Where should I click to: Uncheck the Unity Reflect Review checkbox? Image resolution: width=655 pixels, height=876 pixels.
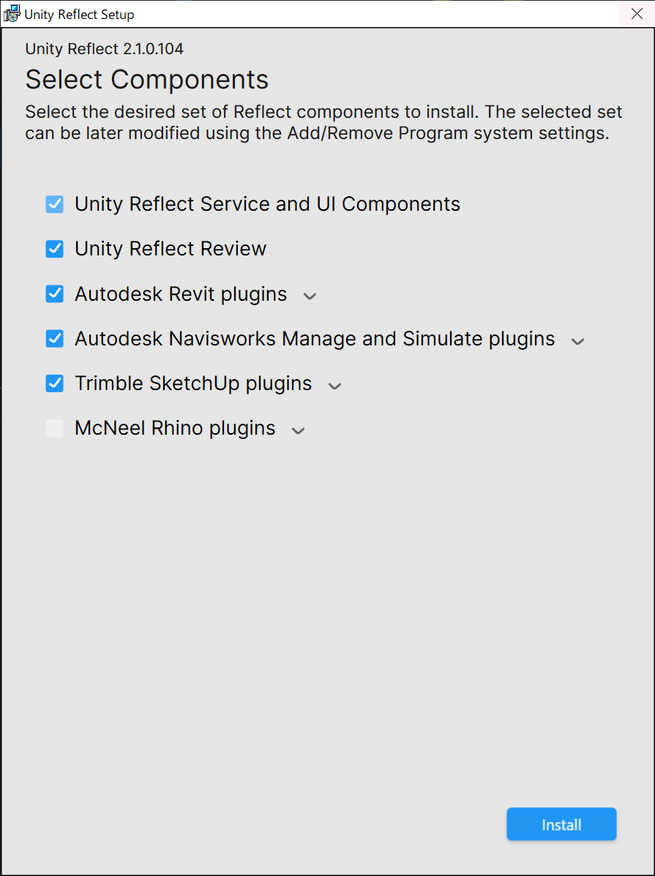[x=55, y=249]
